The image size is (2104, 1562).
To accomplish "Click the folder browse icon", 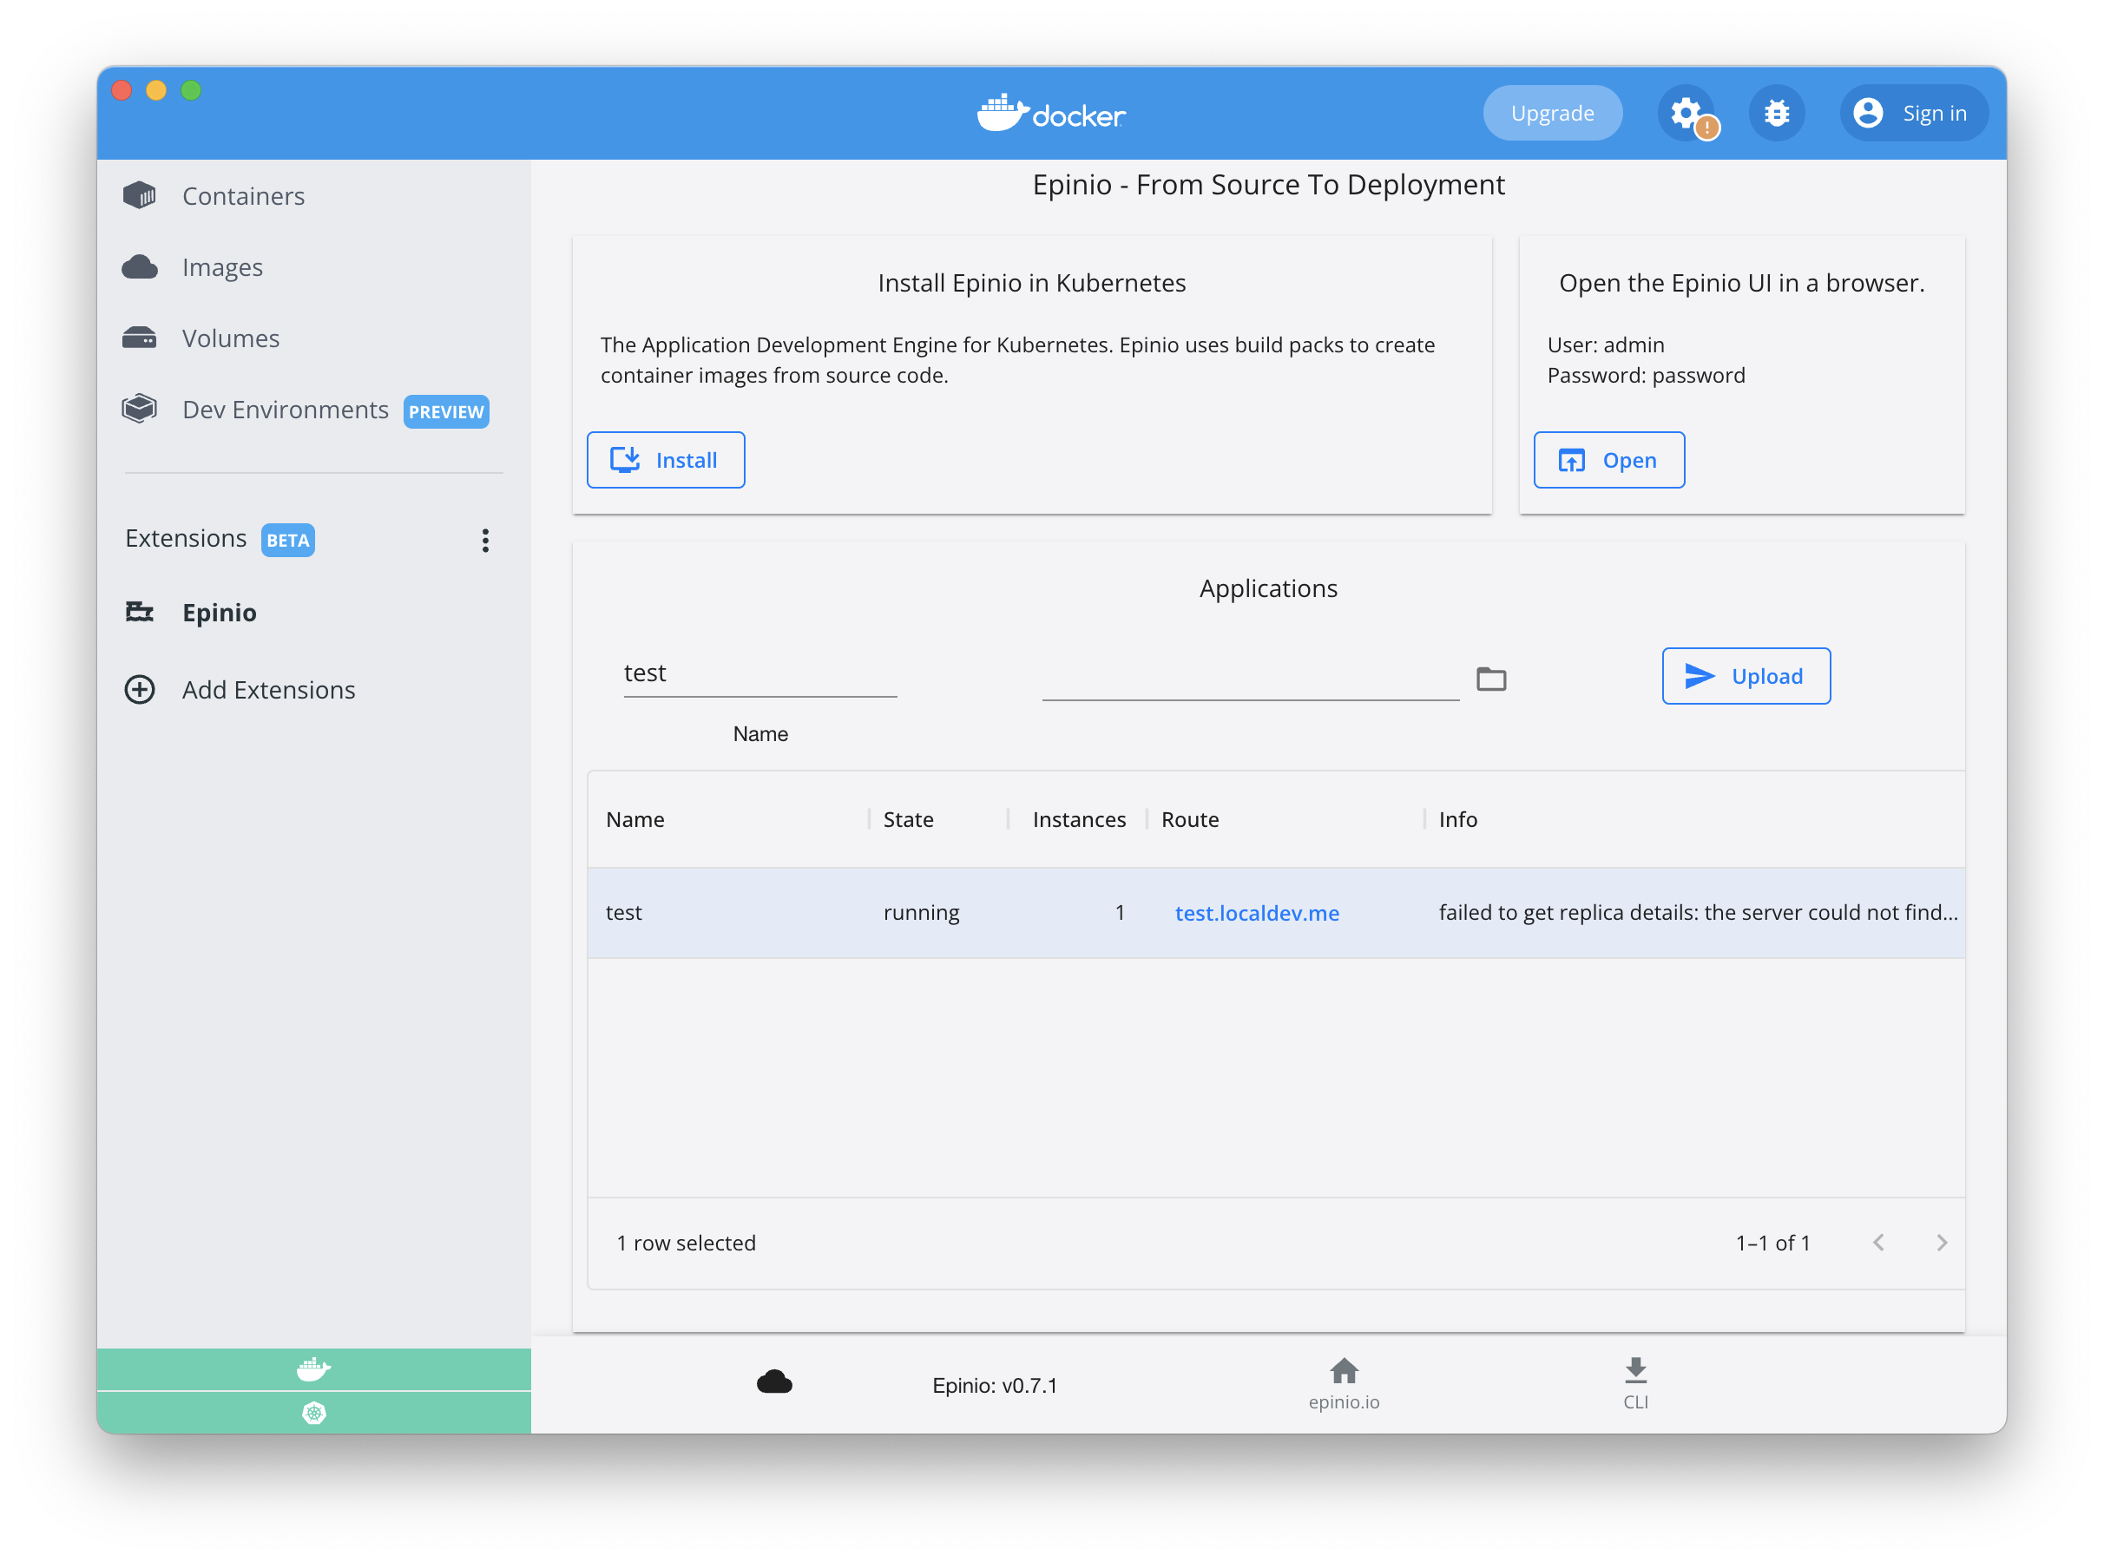I will click(x=1490, y=678).
